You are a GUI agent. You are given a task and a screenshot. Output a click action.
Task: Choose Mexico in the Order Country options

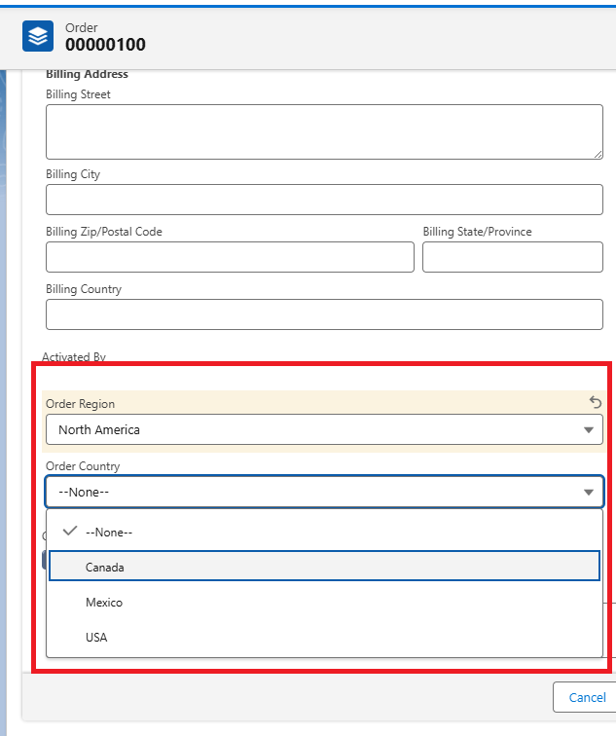(x=104, y=603)
